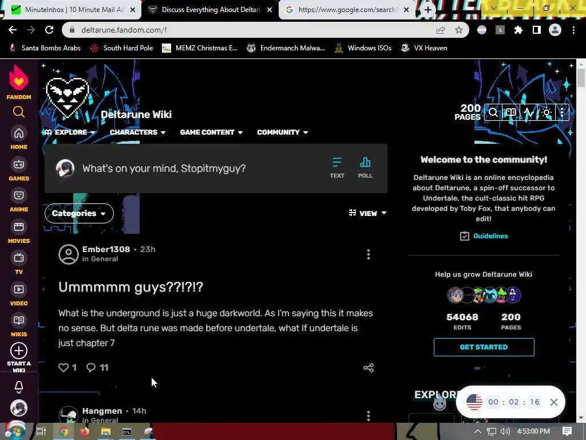Open post title Ummmmm guys??!?!?
Image resolution: width=586 pixels, height=440 pixels.
[x=131, y=287]
